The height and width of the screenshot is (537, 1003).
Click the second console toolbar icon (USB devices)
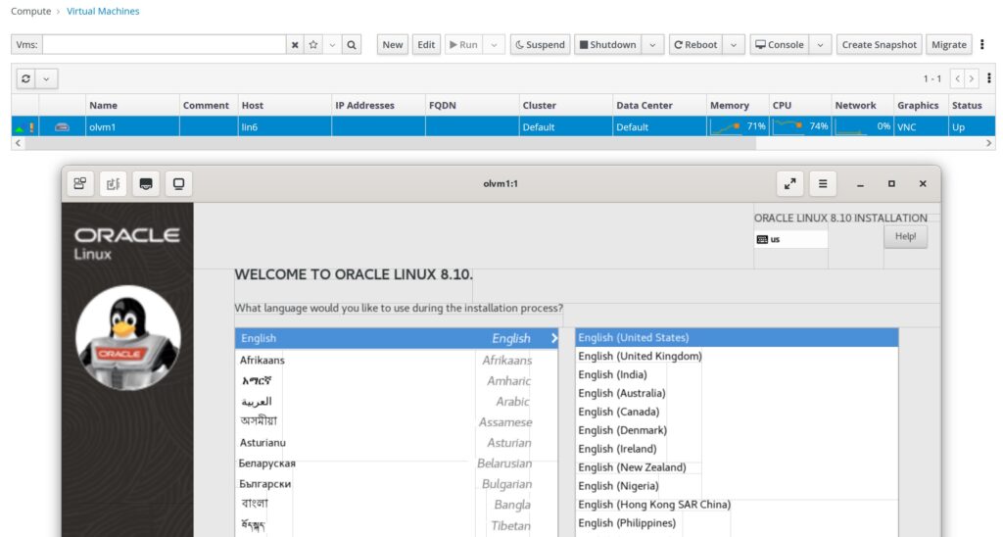pyautogui.click(x=114, y=183)
